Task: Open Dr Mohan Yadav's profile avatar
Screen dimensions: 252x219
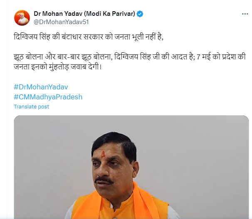Action: tap(22, 18)
